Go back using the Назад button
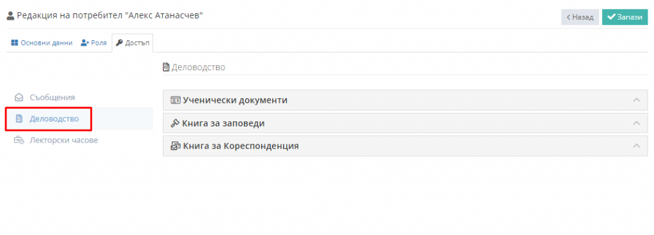Image resolution: width=654 pixels, height=235 pixels. [580, 17]
